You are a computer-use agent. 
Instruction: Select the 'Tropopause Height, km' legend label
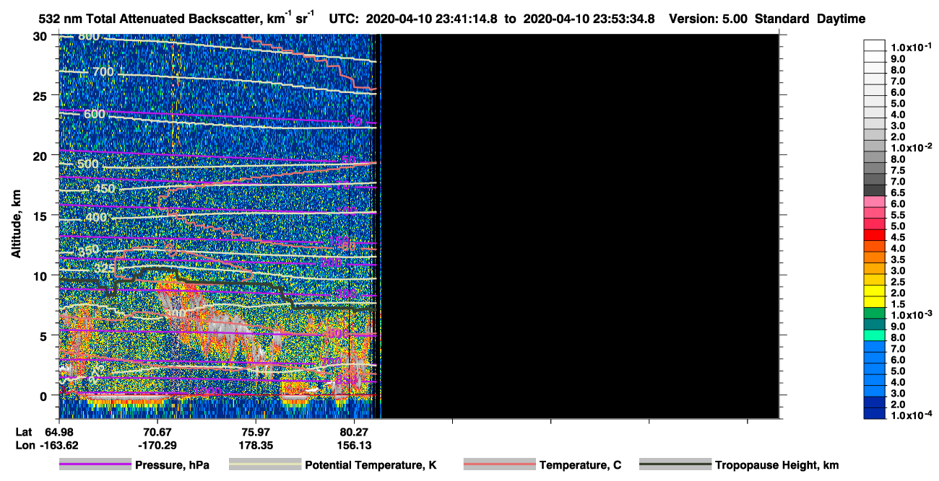coord(776,466)
